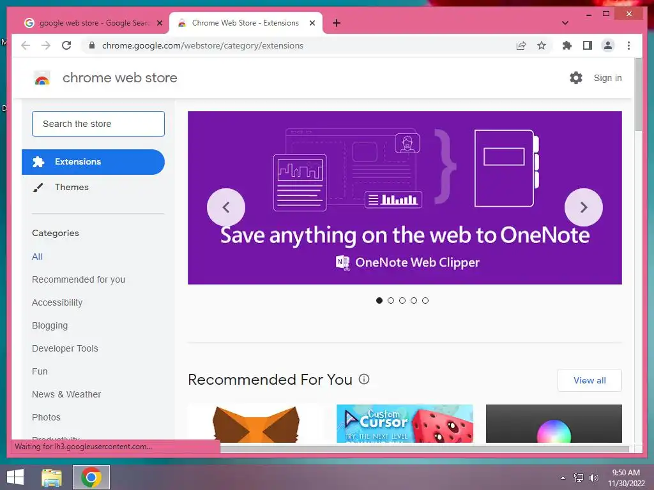Show hidden tray icons arrow

(563, 478)
